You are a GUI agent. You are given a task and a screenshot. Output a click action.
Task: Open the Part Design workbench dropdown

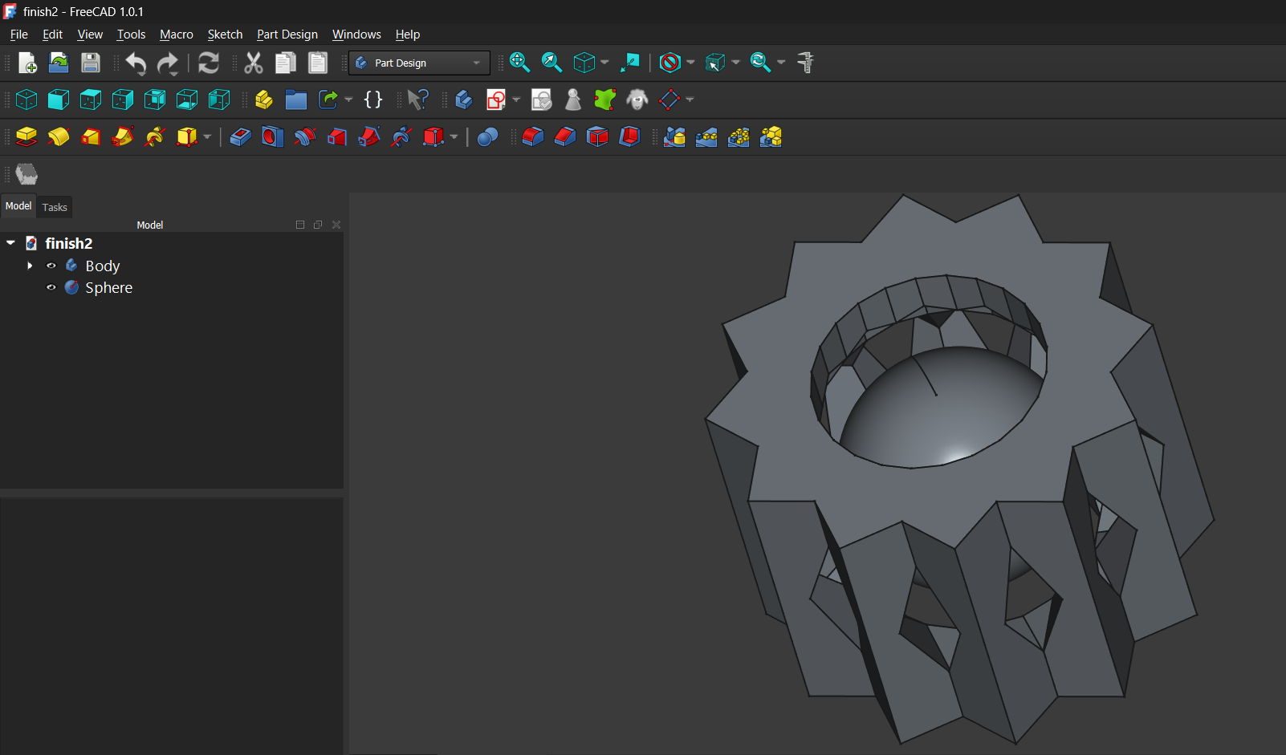pyautogui.click(x=419, y=63)
